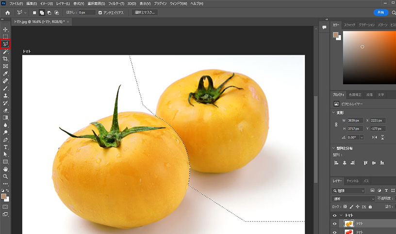The width and height of the screenshot is (396, 234).
Task: Select the Dodge tool
Action: click(5, 132)
